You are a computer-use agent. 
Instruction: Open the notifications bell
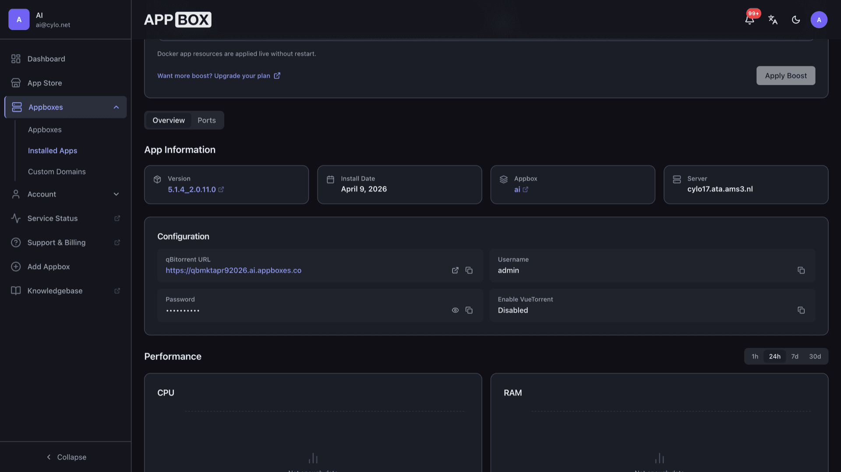pyautogui.click(x=749, y=20)
